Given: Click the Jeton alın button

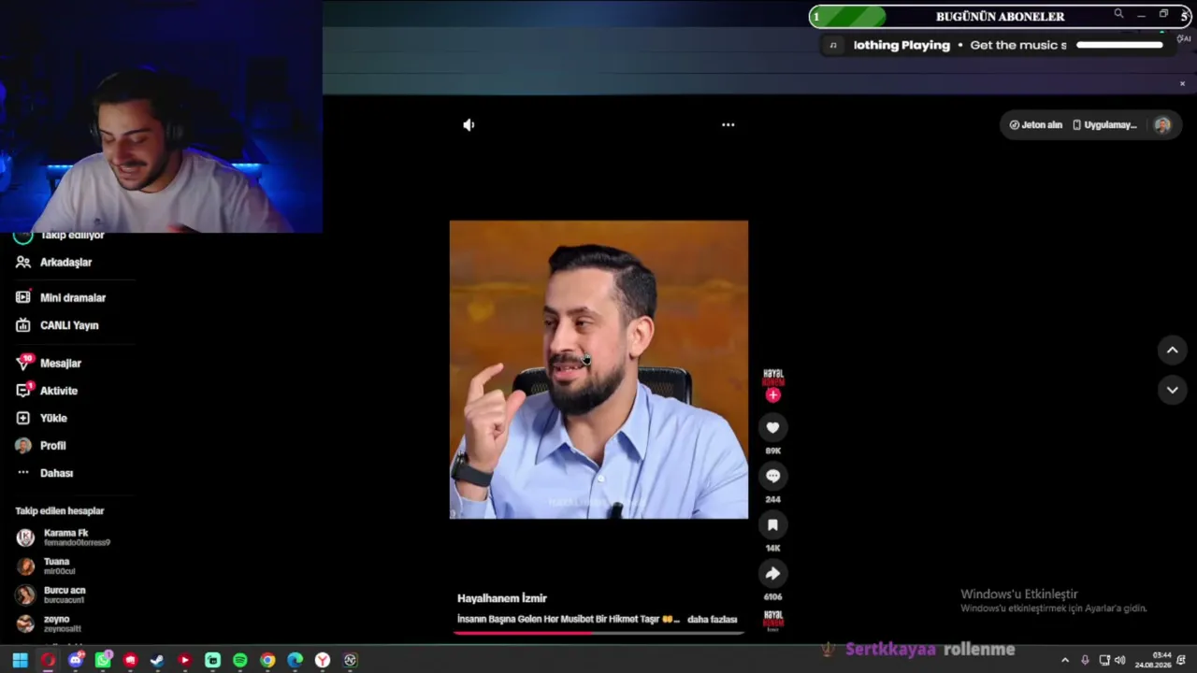Looking at the screenshot, I should pos(1035,125).
